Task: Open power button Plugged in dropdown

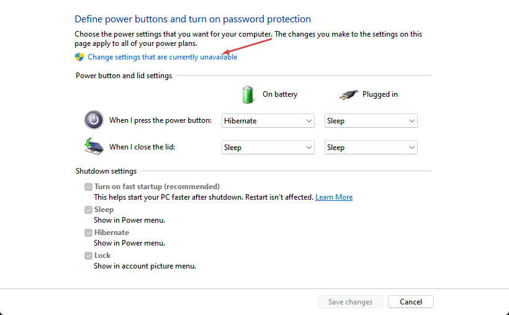Action: [371, 121]
